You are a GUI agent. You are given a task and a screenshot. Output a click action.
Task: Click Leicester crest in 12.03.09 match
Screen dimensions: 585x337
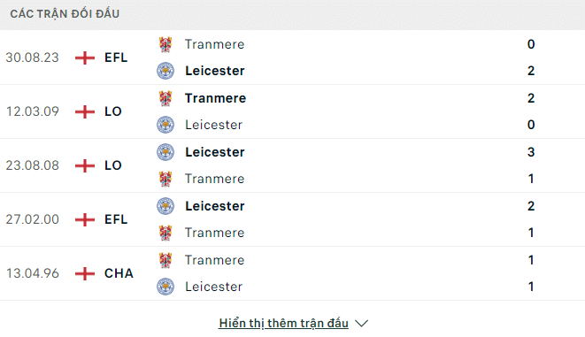point(165,125)
